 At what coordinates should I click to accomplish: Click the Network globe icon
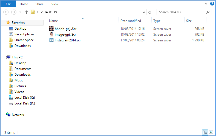[8, 115]
